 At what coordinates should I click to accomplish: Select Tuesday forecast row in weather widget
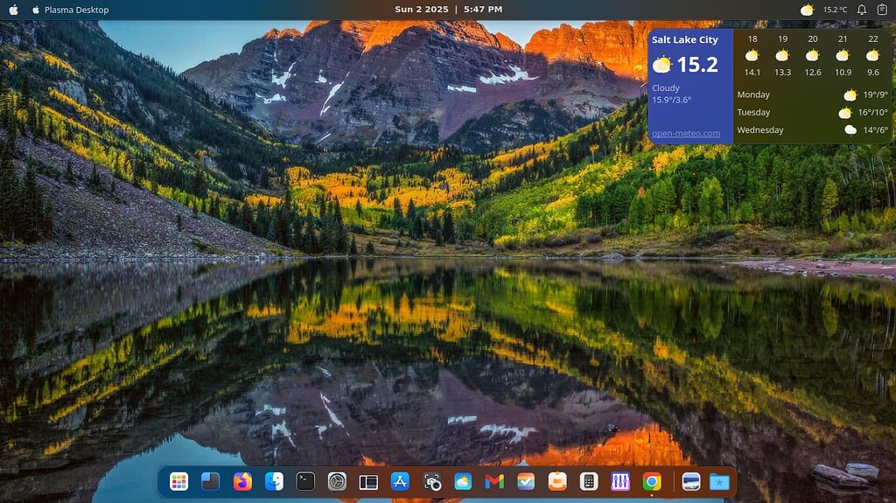click(812, 113)
